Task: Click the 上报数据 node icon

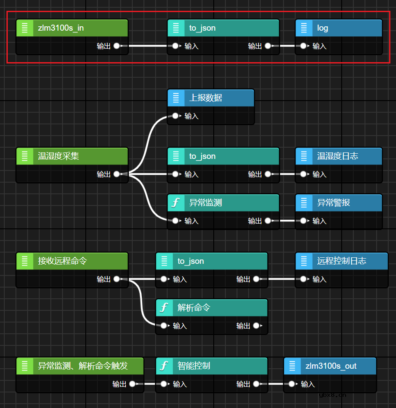Action: (176, 98)
